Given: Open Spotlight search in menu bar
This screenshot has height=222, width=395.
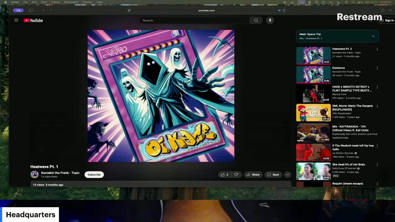Looking at the screenshot, I should click(353, 2).
